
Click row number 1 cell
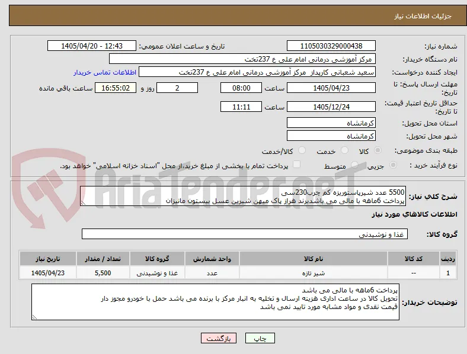448,273
